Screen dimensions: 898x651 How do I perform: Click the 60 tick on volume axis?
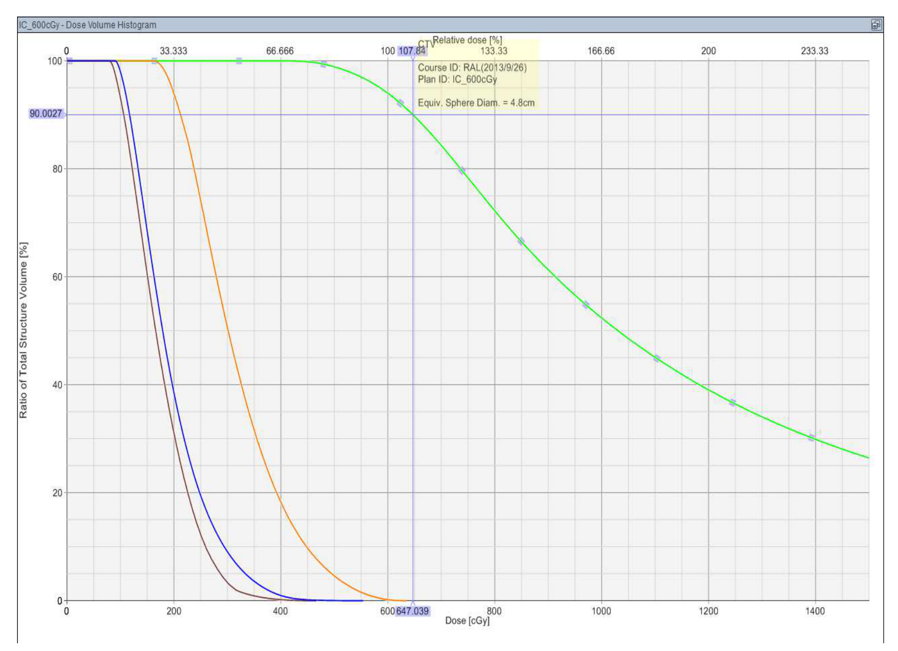(57, 277)
